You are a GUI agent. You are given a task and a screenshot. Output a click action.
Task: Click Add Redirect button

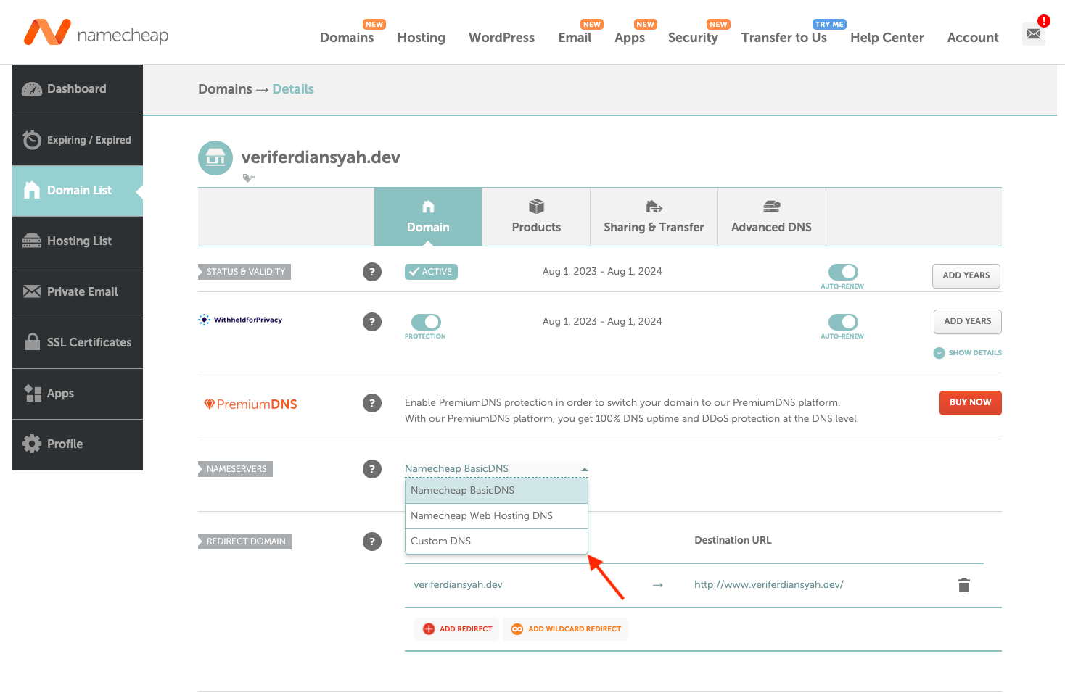pos(458,629)
